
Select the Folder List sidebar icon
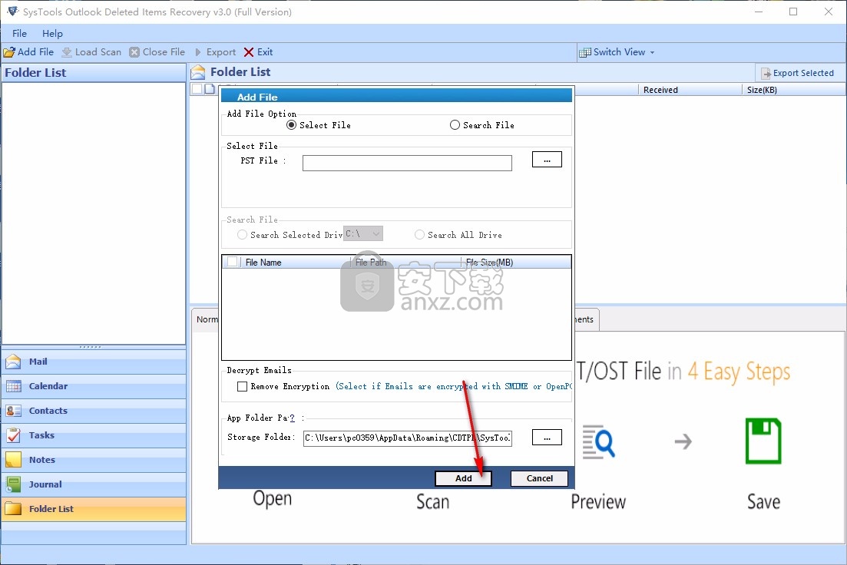point(14,509)
